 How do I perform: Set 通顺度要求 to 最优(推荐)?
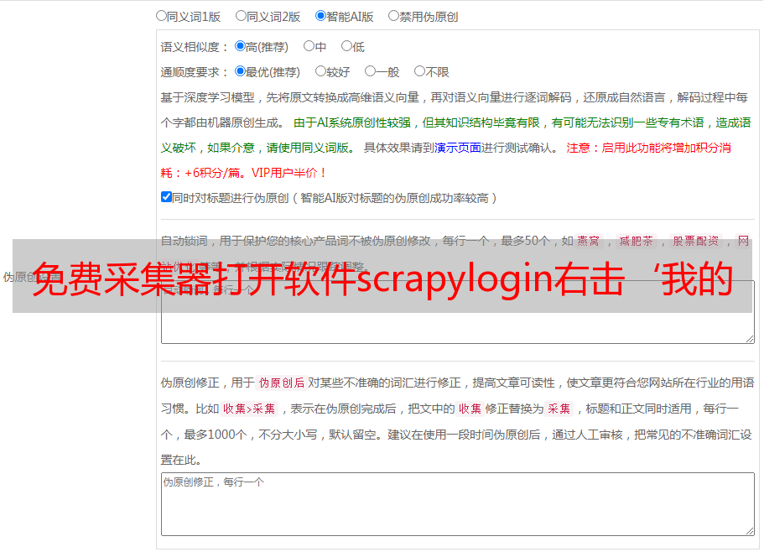(x=240, y=71)
